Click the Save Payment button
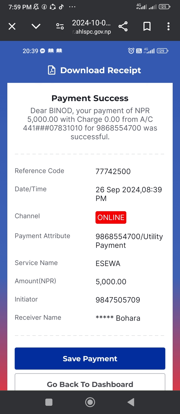 [90, 359]
